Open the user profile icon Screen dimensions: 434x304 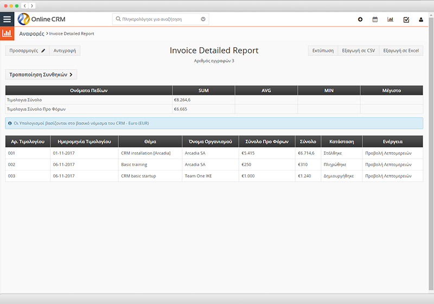click(x=421, y=20)
